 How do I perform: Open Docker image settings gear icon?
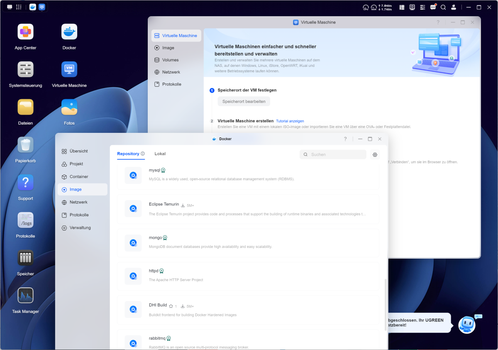pyautogui.click(x=375, y=154)
